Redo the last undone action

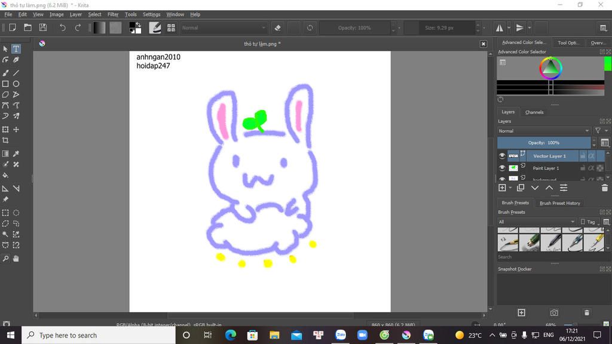(x=78, y=27)
